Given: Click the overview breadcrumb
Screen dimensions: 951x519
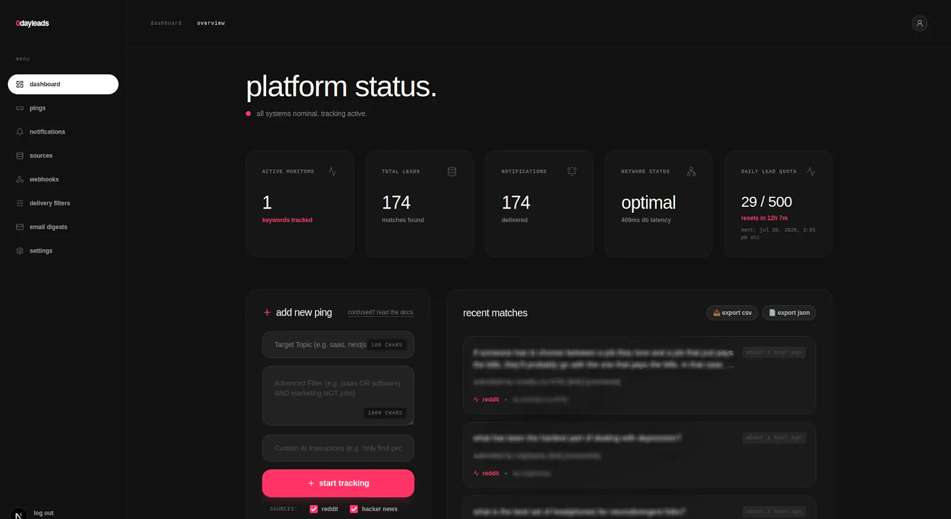Looking at the screenshot, I should (x=211, y=23).
